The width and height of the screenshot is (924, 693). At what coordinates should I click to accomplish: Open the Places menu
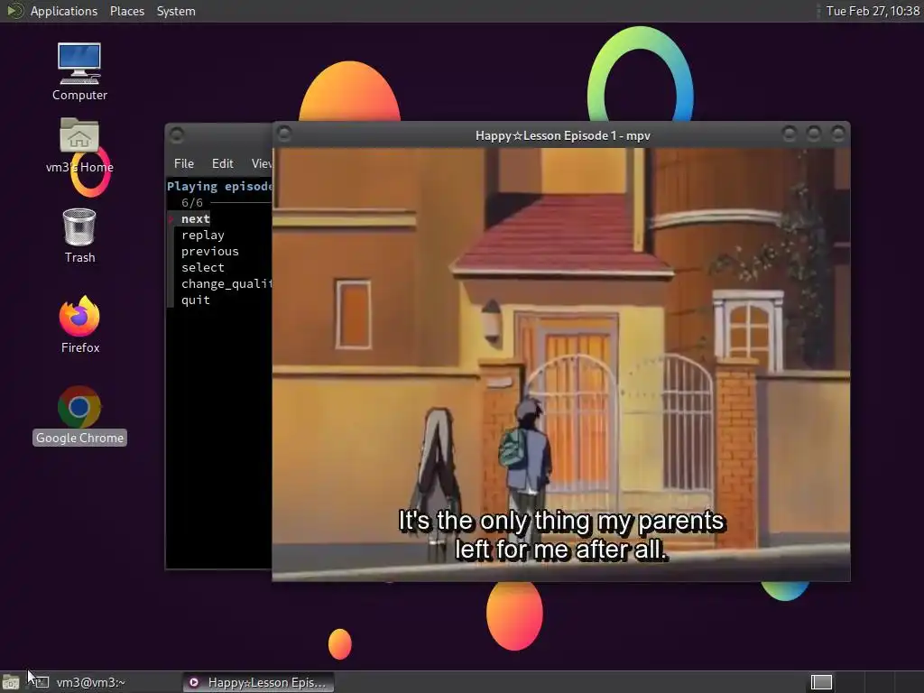tap(126, 11)
